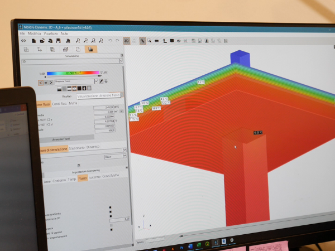Image resolution: width=335 pixels, height=251 pixels.
Task: Click the greater-than scale button
Action: [x=51, y=83]
